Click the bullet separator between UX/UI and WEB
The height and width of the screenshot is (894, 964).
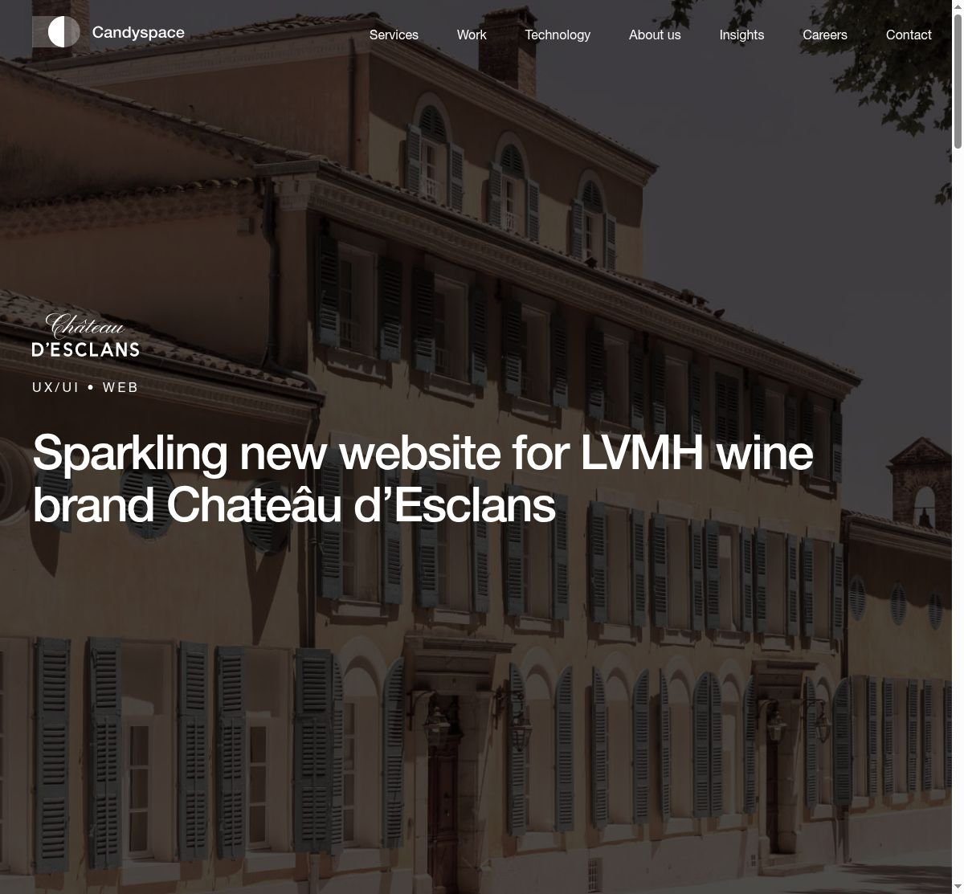[x=91, y=387]
